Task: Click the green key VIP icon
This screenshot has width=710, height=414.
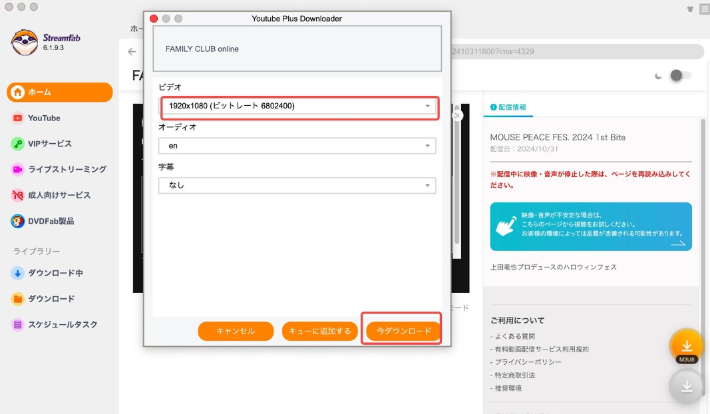Action: pos(18,144)
